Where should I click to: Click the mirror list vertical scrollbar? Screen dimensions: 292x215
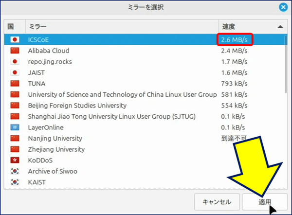[x=286, y=64]
